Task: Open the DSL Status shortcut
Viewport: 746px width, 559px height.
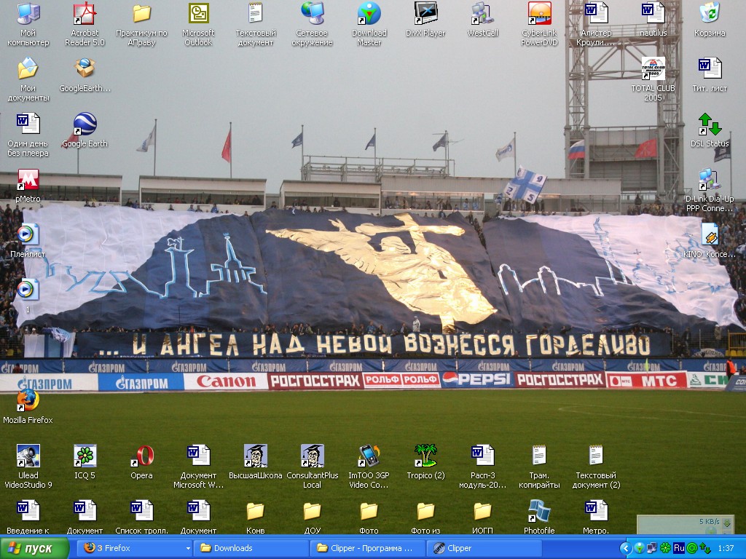Action: pyautogui.click(x=709, y=124)
